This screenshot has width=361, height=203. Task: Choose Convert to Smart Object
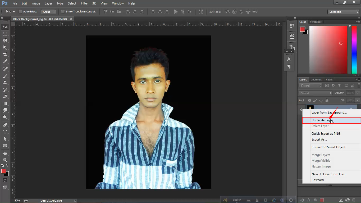coord(328,147)
